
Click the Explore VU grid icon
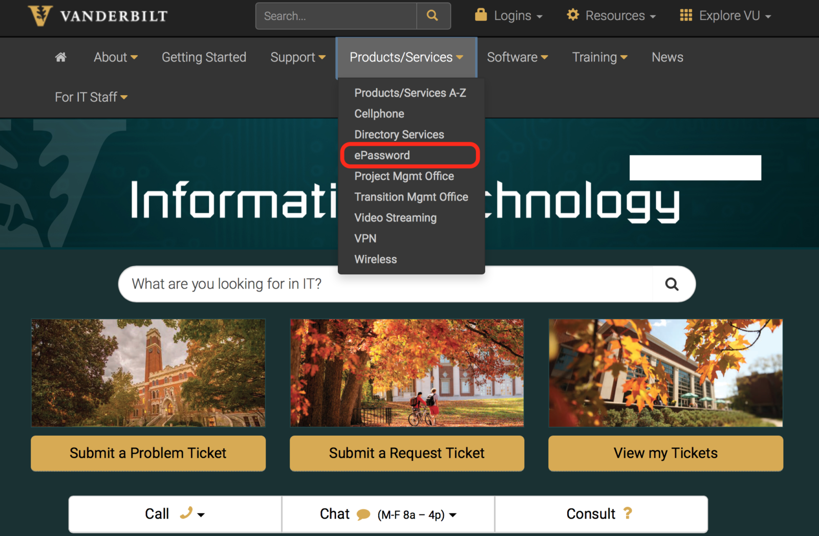pos(686,15)
